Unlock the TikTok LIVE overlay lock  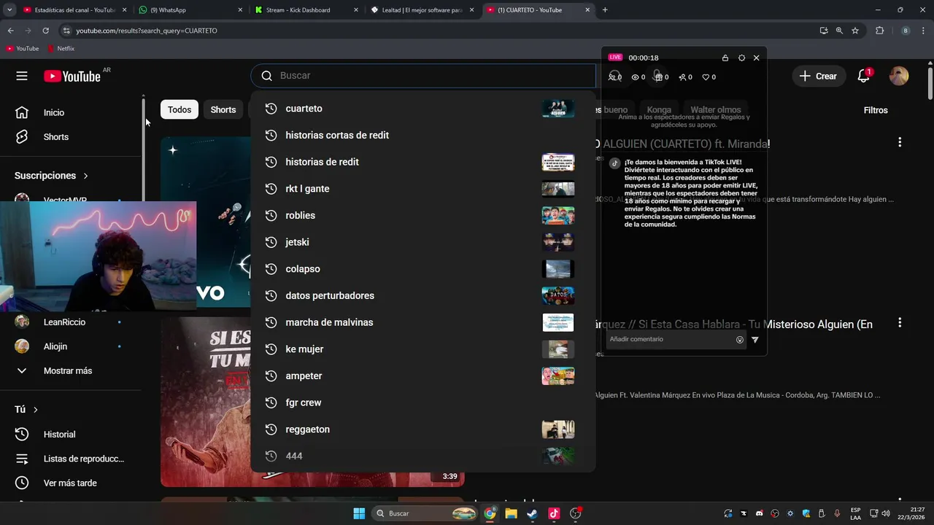pos(725,58)
